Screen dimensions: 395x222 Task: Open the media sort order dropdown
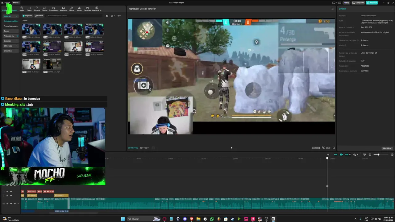coord(113,16)
